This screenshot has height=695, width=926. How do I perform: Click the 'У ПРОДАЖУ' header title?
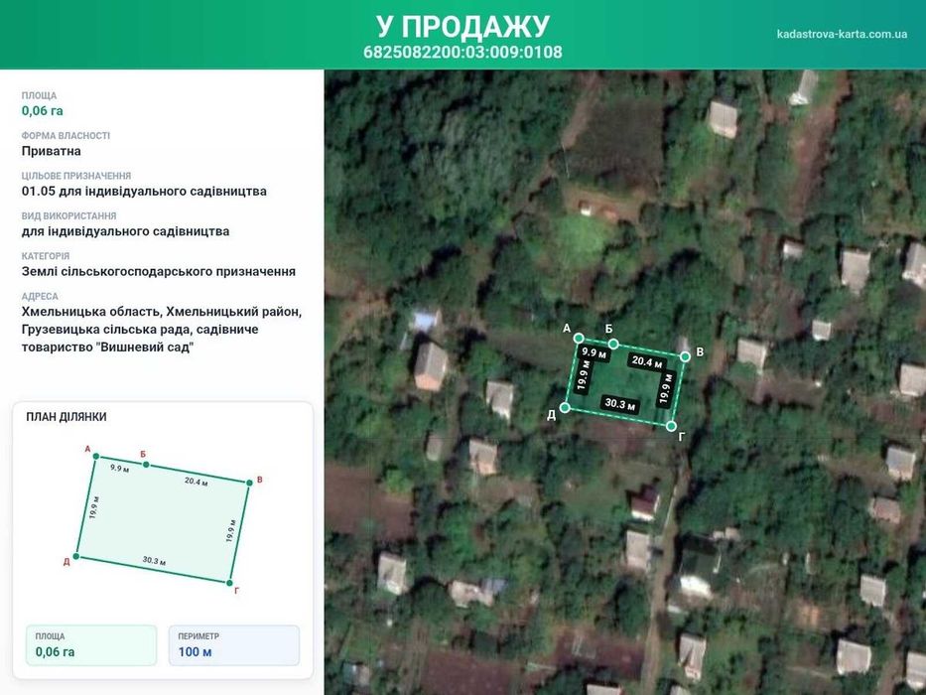point(463,27)
